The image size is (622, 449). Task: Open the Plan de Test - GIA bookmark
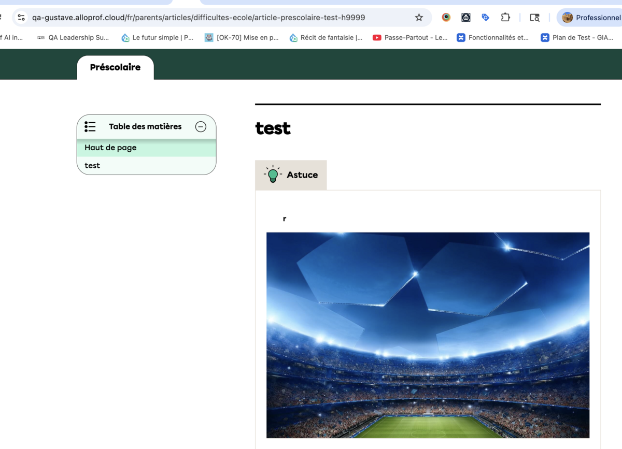click(x=577, y=37)
